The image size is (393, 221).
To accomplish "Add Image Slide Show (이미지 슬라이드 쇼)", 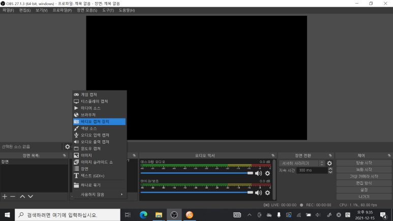I will coord(99,162).
